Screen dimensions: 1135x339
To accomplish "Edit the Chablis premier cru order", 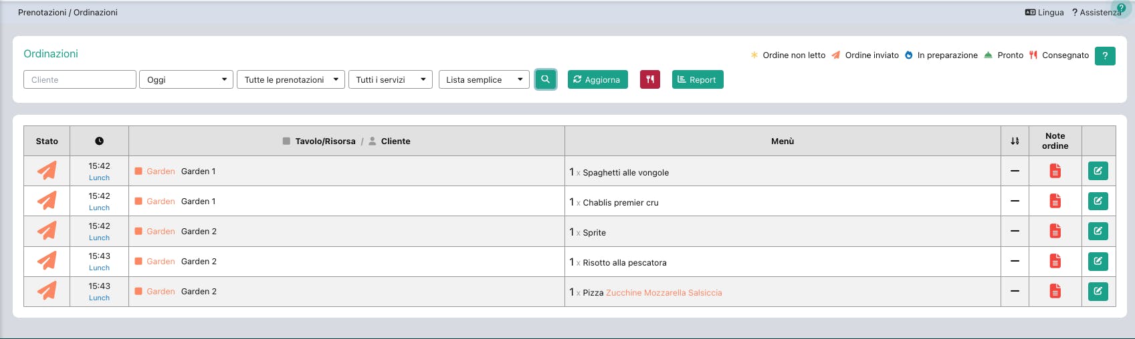I will pyautogui.click(x=1098, y=201).
